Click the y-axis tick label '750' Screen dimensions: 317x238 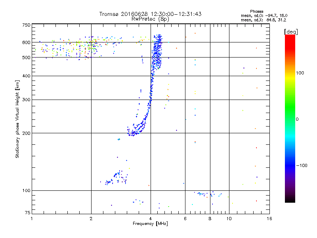click(26, 25)
